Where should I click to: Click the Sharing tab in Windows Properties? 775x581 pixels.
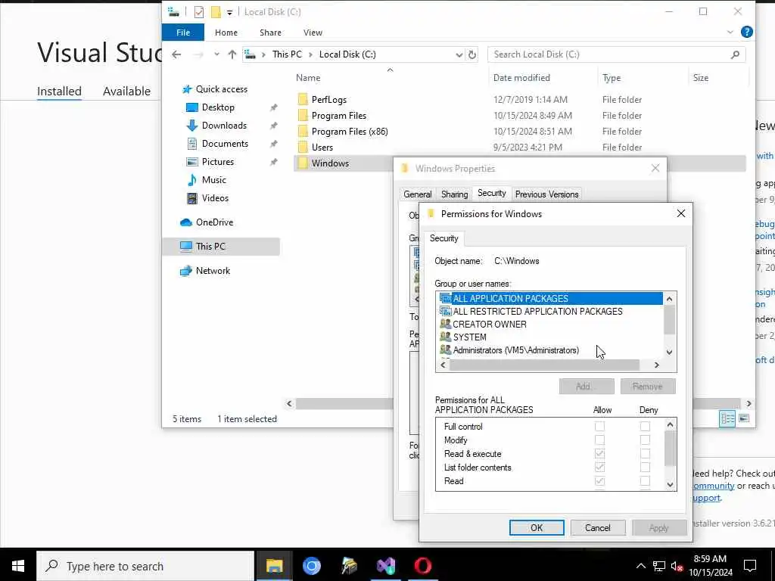[x=454, y=194]
